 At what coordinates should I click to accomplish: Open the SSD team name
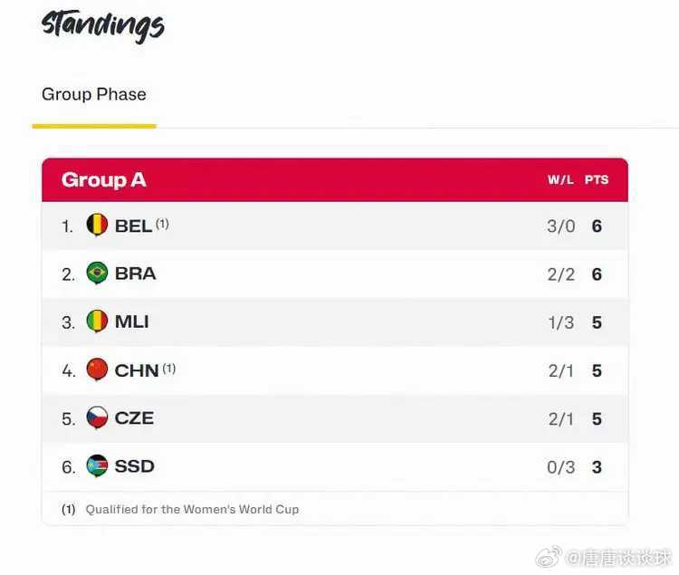click(134, 466)
